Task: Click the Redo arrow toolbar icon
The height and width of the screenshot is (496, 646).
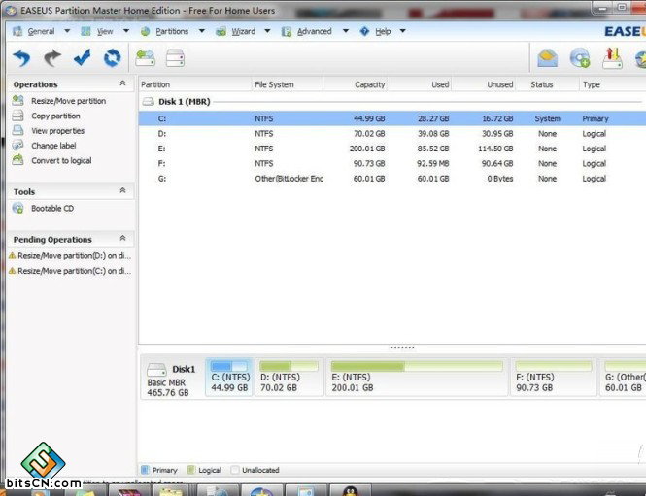Action: pyautogui.click(x=51, y=58)
